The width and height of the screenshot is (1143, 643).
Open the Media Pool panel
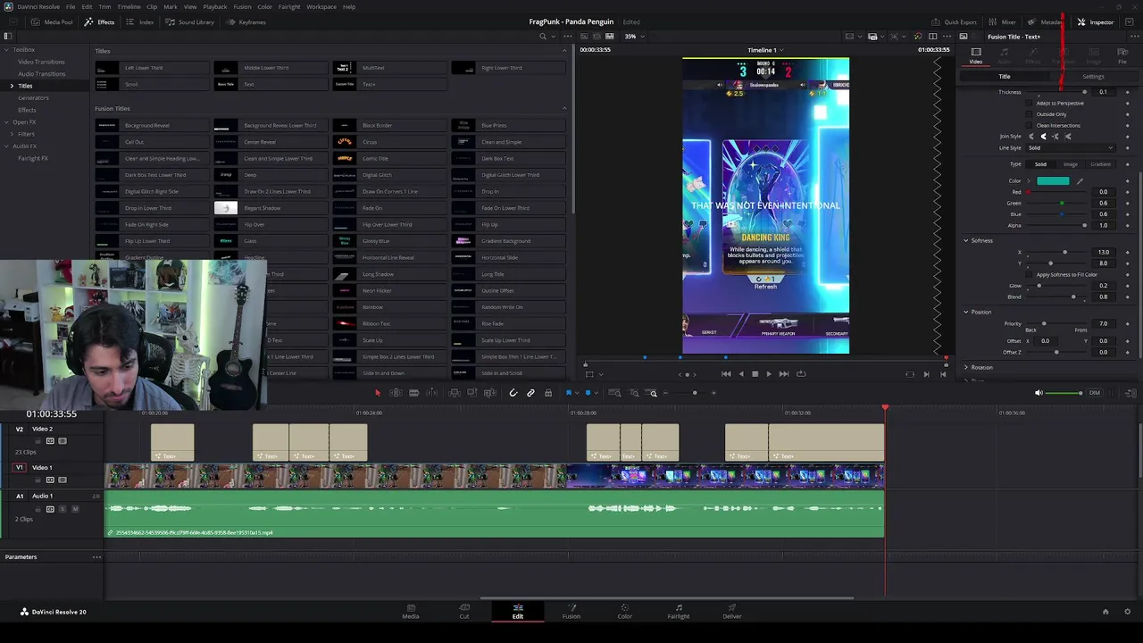(53, 22)
